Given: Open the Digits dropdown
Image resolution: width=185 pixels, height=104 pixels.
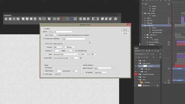Looking at the screenshot, I should (x=70, y=51).
